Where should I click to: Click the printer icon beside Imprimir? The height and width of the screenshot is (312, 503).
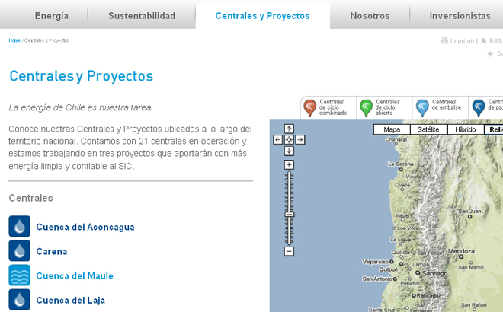(444, 40)
